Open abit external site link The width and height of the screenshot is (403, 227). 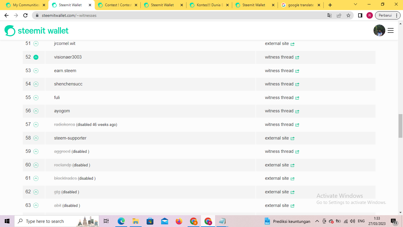point(280,205)
